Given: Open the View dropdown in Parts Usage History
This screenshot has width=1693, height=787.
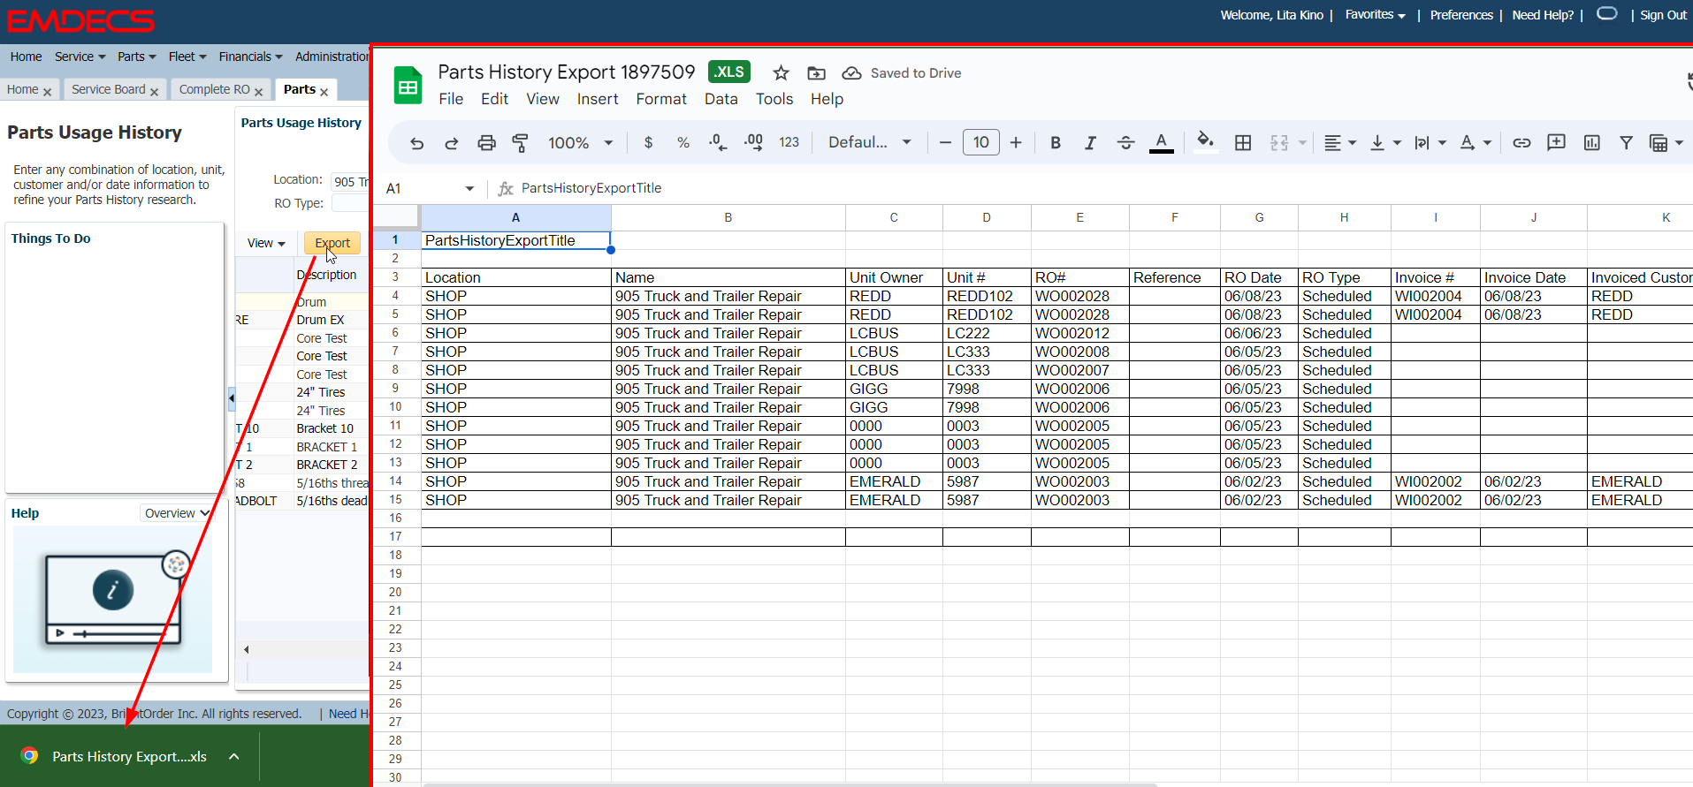Looking at the screenshot, I should pyautogui.click(x=266, y=243).
